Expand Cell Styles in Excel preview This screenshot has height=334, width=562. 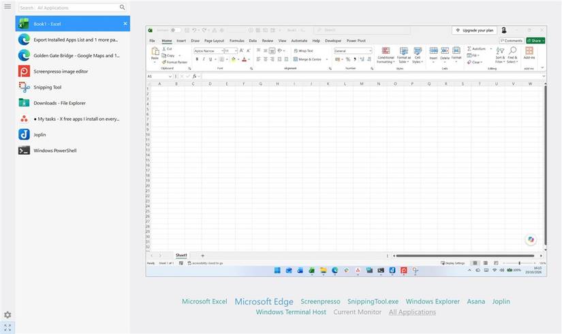point(418,55)
